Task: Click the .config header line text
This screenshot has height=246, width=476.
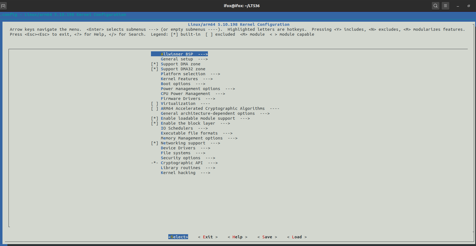Action: [x=63, y=15]
